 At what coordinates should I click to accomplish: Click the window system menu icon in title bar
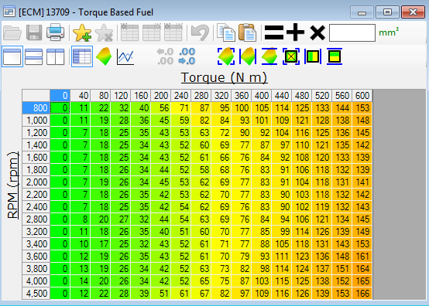click(x=9, y=12)
